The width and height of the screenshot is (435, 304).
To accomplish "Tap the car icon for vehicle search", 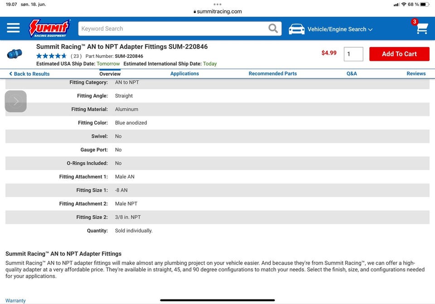I will pyautogui.click(x=296, y=29).
